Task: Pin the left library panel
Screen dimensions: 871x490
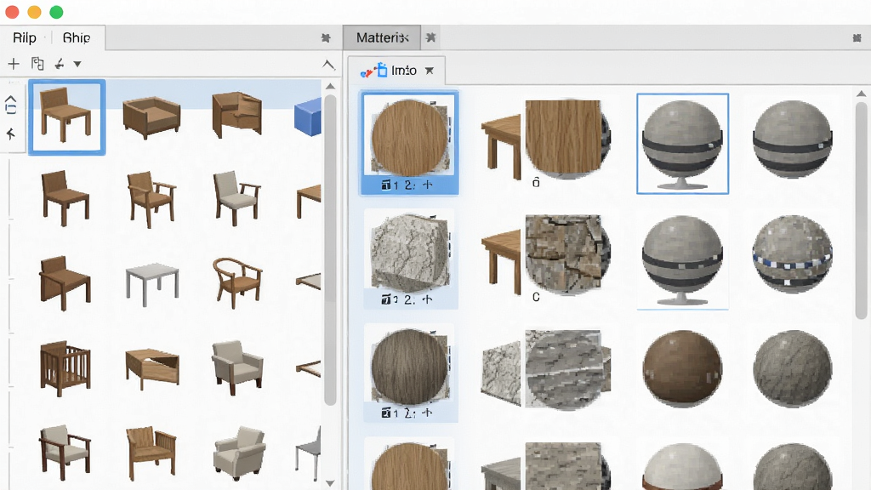Action: click(x=326, y=37)
